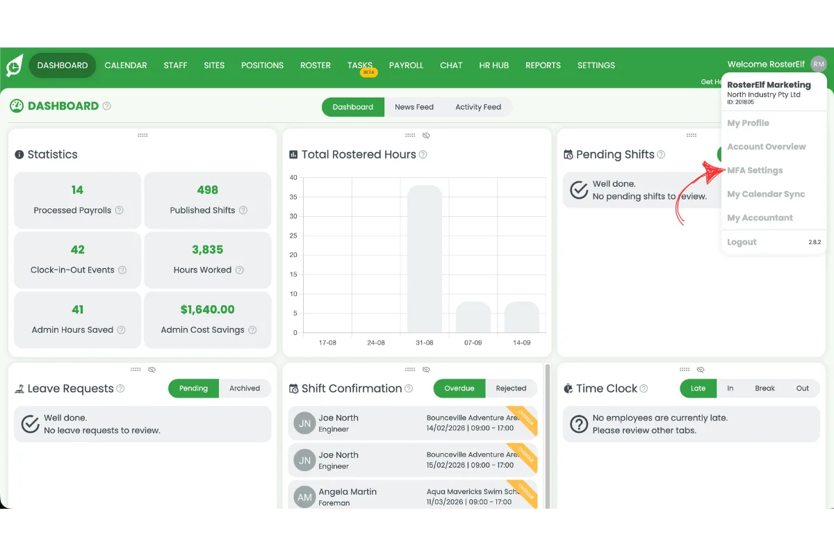Open the Staff menu

[x=175, y=65]
